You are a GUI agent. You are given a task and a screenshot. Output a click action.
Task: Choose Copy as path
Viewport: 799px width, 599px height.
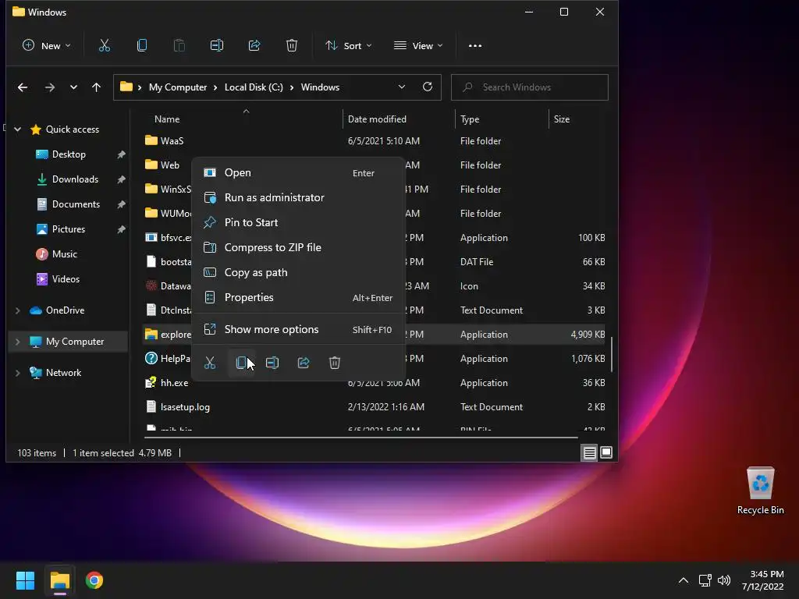[x=298, y=272]
